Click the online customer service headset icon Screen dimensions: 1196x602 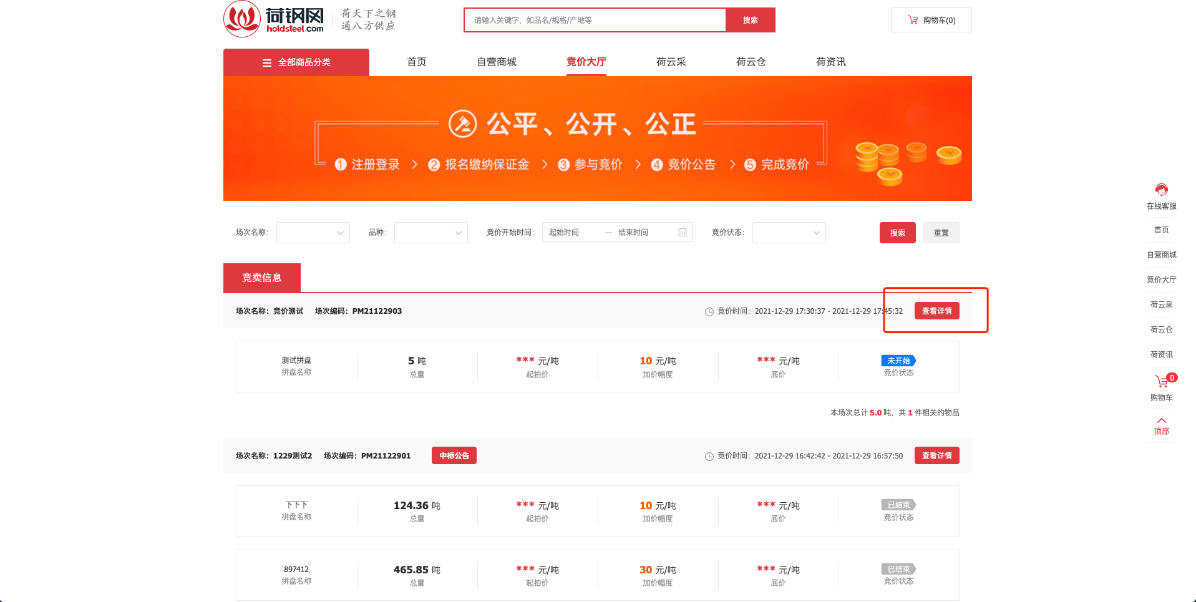click(x=1161, y=190)
